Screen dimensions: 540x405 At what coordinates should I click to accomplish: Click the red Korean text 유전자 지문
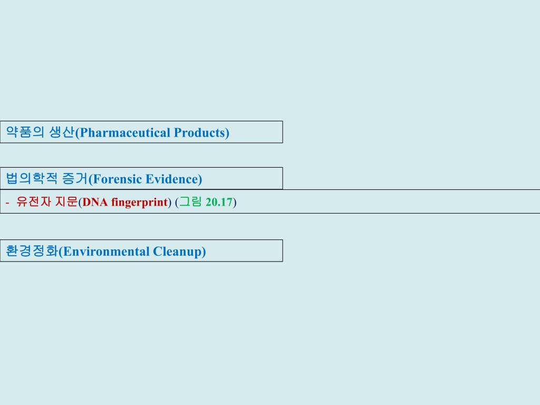tap(47, 201)
